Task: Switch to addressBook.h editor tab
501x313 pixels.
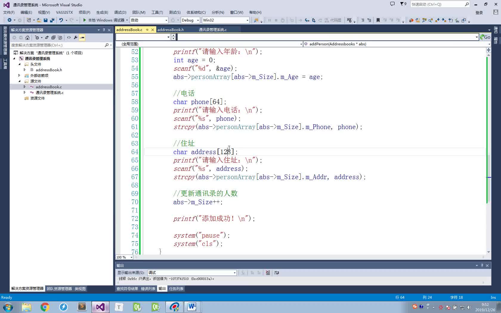Action: [171, 30]
